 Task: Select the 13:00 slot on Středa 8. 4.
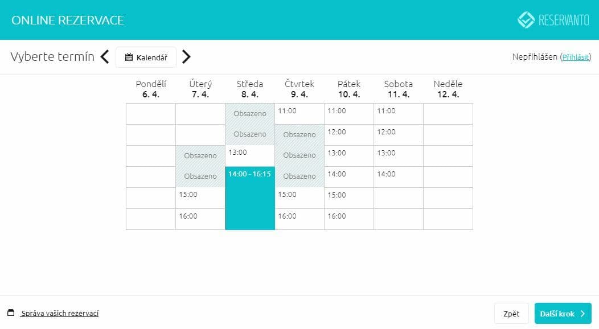coord(249,155)
